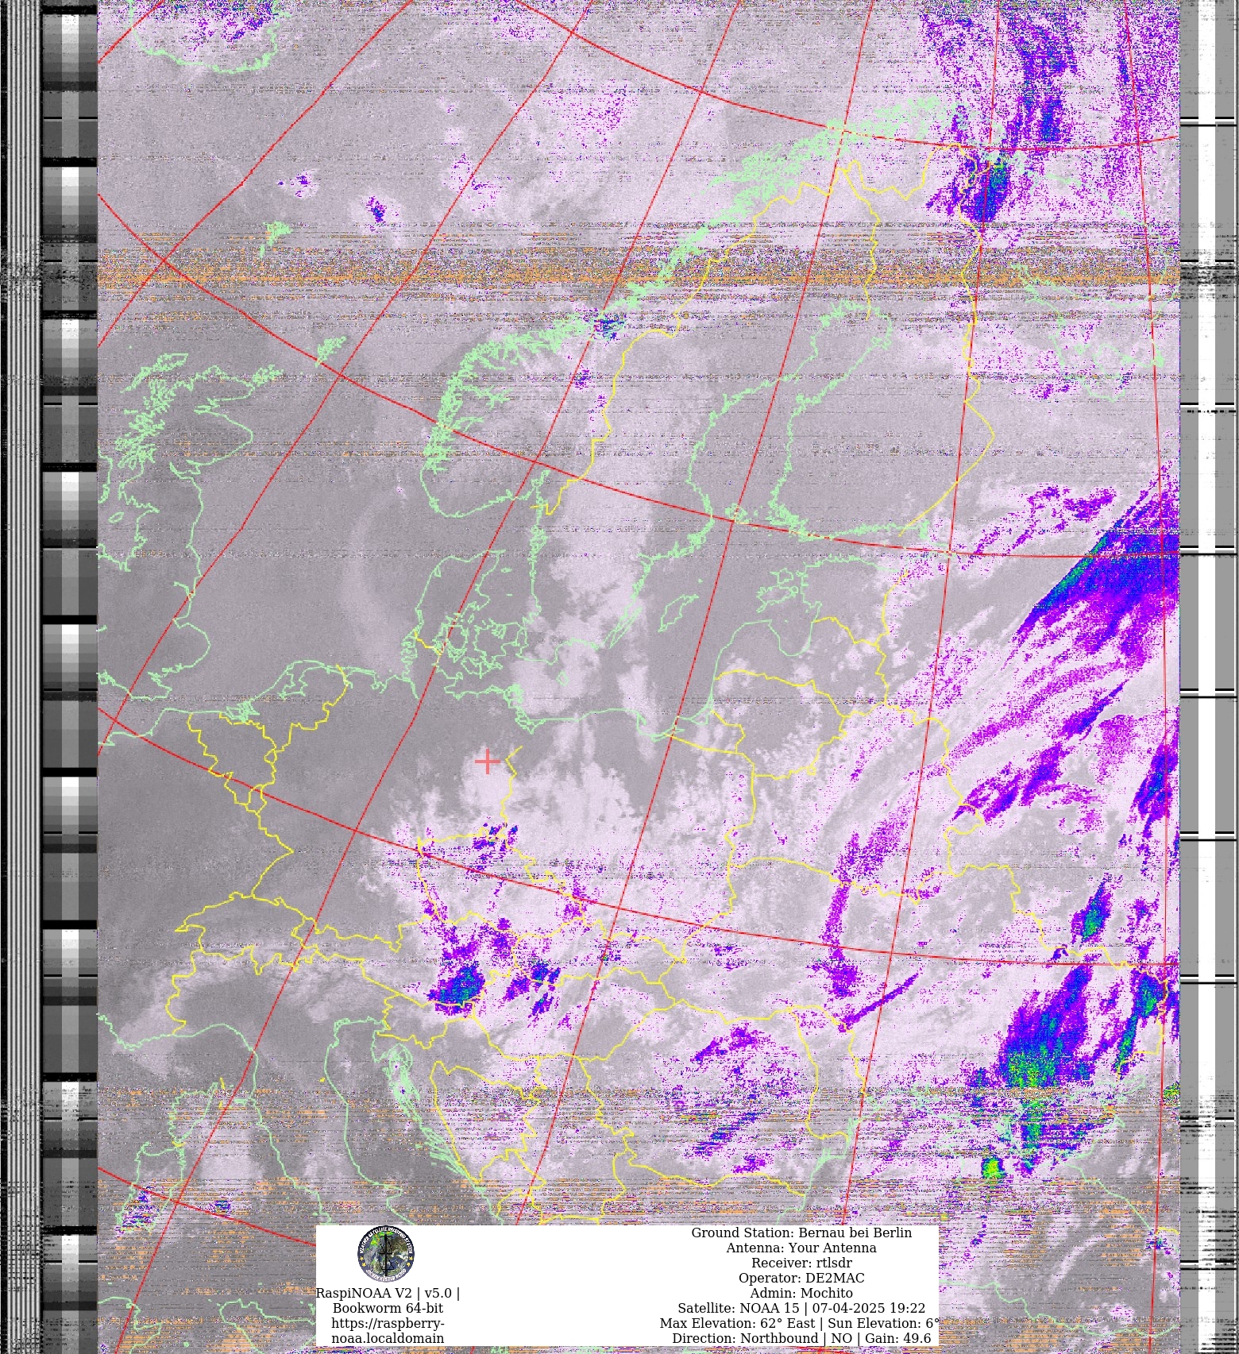Select the 'Bookworm 64-bit' text
This screenshot has width=1239, height=1354.
pos(388,1308)
